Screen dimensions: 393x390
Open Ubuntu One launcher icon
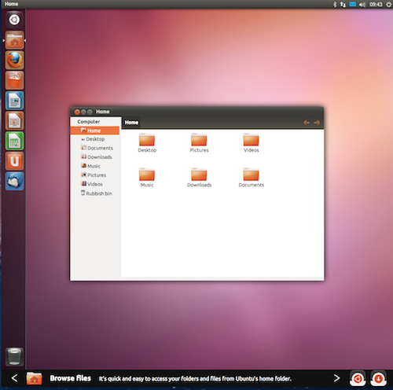[x=15, y=161]
